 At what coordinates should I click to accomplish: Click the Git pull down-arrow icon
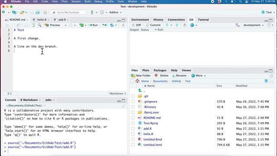click(x=167, y=25)
